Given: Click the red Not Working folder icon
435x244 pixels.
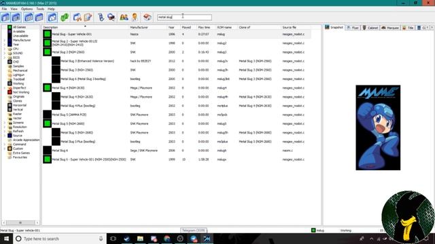Looking at the screenshot, I should (x=10, y=92).
